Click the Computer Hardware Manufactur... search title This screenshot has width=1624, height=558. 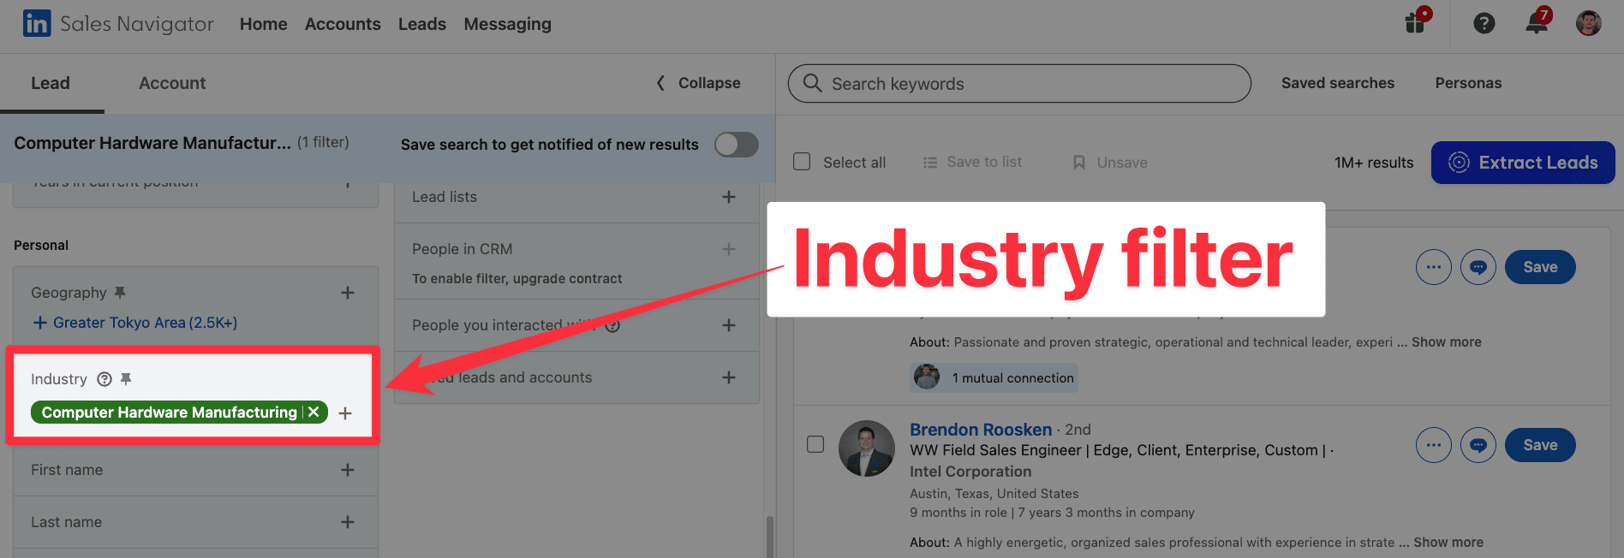(152, 143)
